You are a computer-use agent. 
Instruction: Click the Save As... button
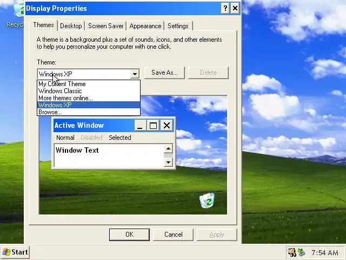click(x=164, y=73)
